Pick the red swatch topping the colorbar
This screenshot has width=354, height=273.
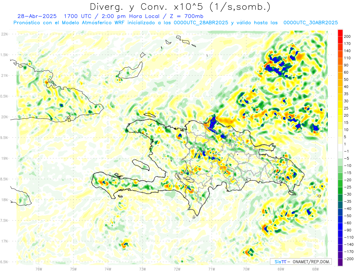pyautogui.click(x=340, y=33)
